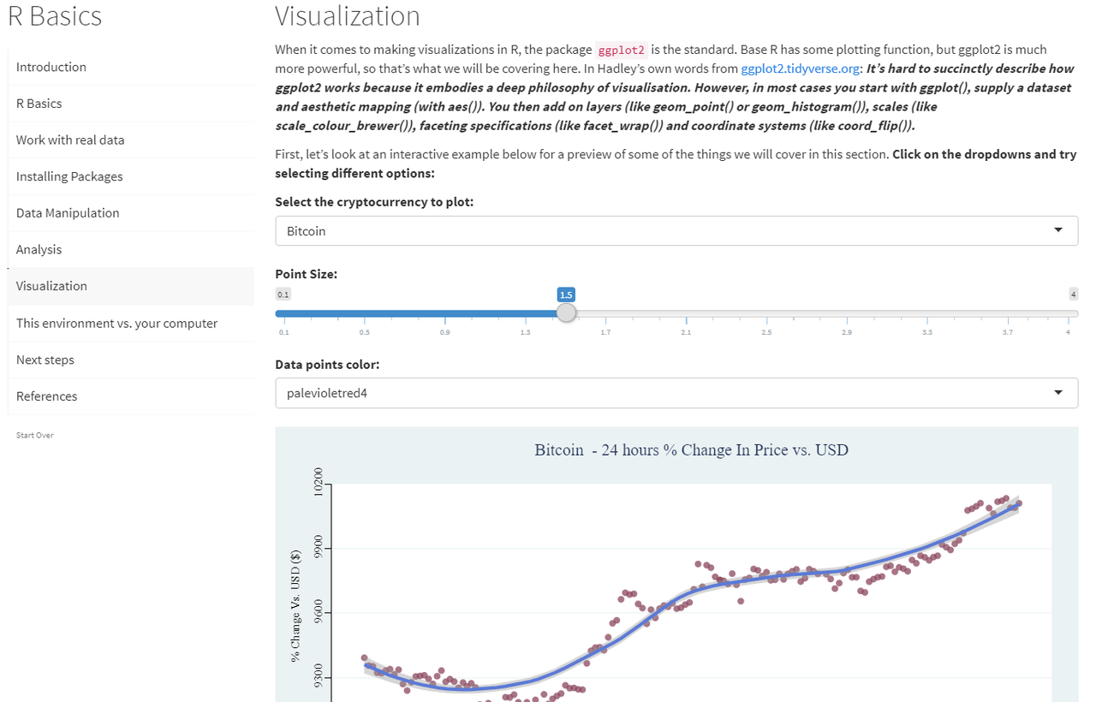Go to R Basics in sidebar
1096x702 pixels.
130,104
